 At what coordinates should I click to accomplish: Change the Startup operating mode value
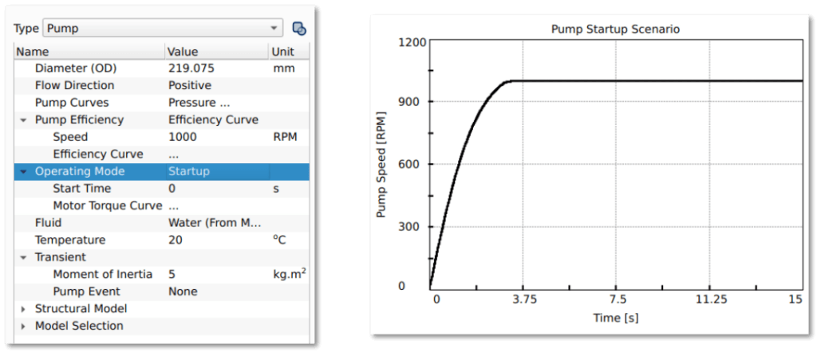pyautogui.click(x=188, y=171)
